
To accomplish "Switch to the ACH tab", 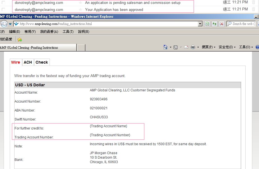I will click(28, 62).
